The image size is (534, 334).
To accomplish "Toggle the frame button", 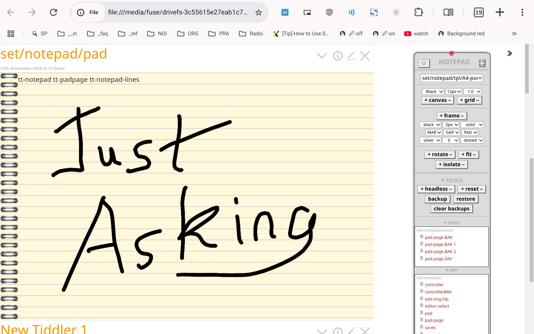I will tap(451, 116).
